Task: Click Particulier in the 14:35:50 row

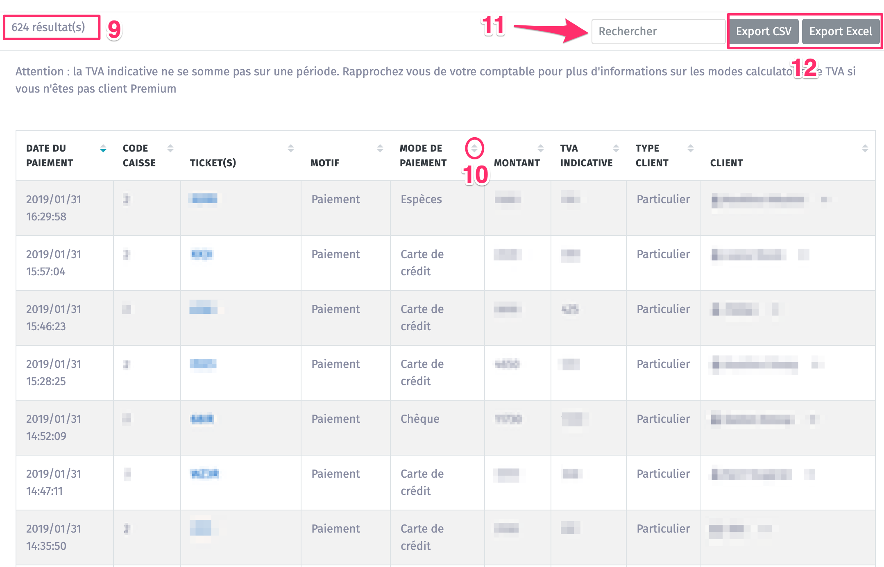Action: 663,529
